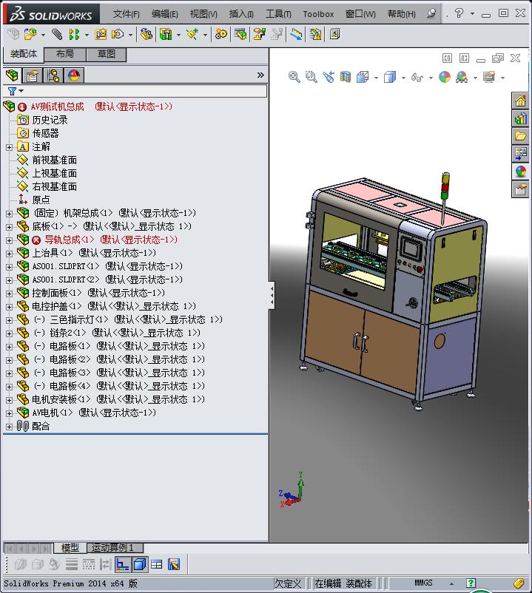
Task: Expand the 机架总成<1> tree node
Action: click(x=9, y=214)
